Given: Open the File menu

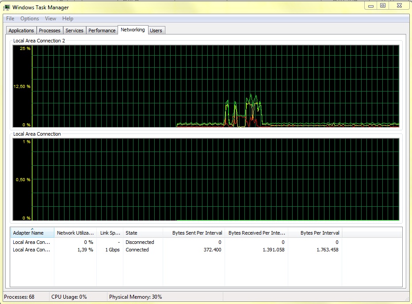Looking at the screenshot, I should click(10, 19).
